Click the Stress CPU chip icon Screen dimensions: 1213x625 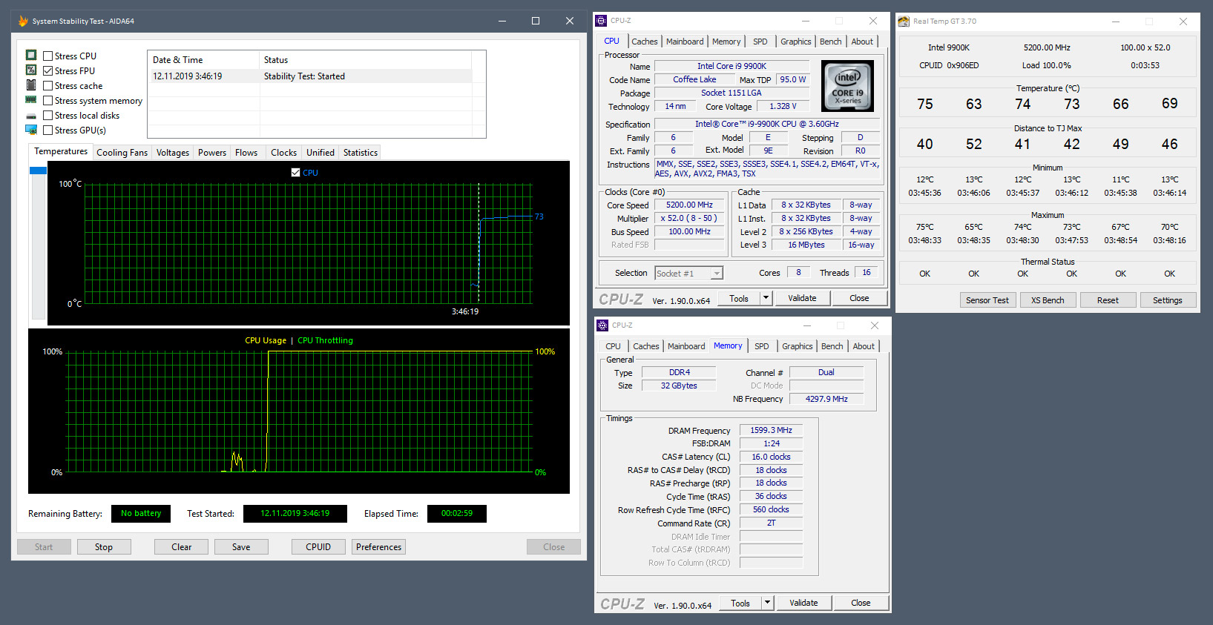[31, 56]
